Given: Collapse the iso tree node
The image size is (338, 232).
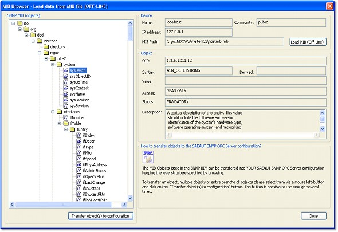Looking at the screenshot, I should [x=13, y=23].
